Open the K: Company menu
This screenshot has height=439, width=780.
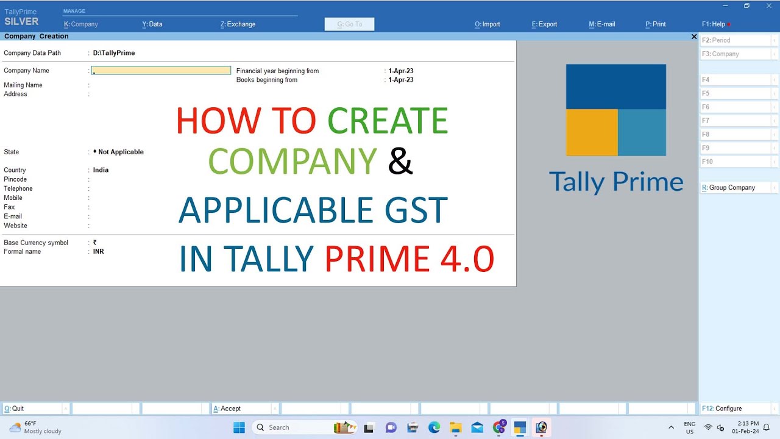(x=81, y=24)
